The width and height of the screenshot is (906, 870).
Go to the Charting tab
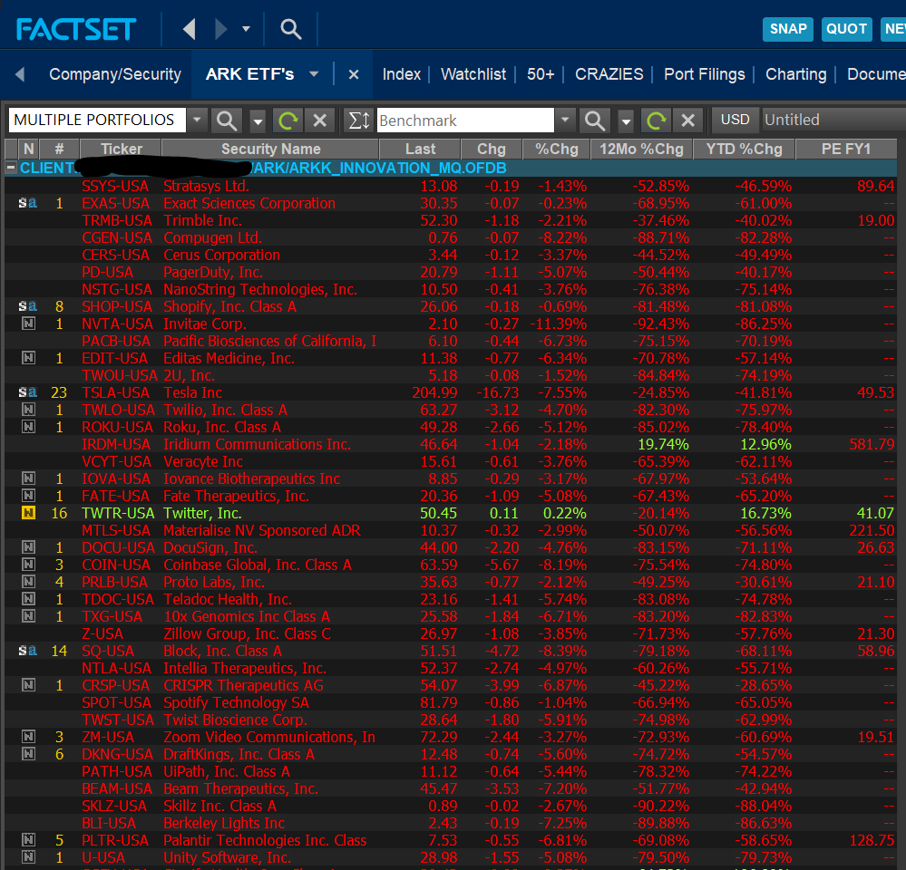(x=795, y=74)
